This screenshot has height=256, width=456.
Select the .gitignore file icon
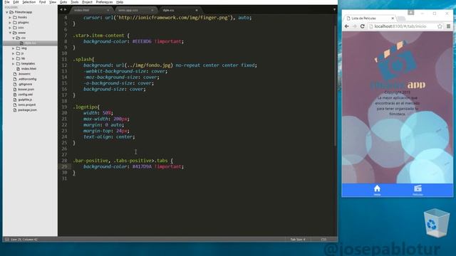[15, 84]
